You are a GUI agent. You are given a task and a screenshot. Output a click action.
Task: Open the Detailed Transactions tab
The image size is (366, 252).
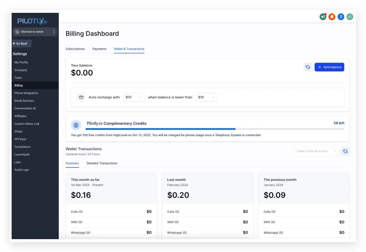[x=102, y=163]
